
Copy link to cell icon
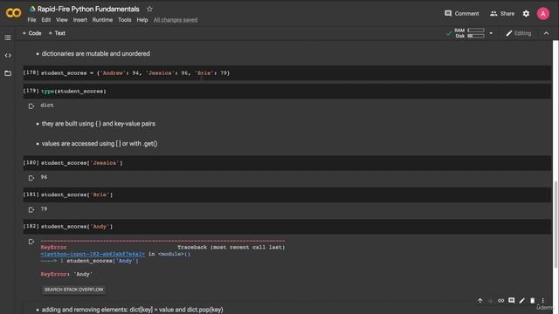500,301
